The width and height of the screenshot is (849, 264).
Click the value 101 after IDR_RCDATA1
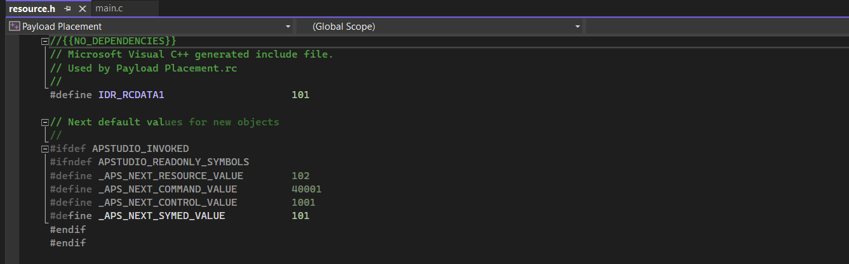pyautogui.click(x=300, y=95)
